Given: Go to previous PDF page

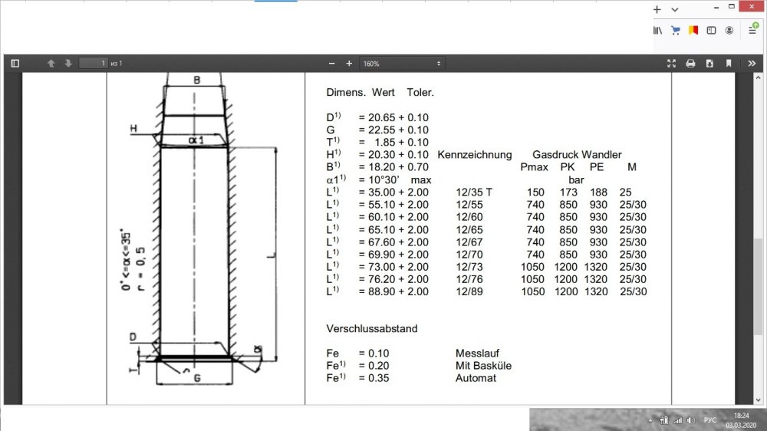Looking at the screenshot, I should [51, 63].
